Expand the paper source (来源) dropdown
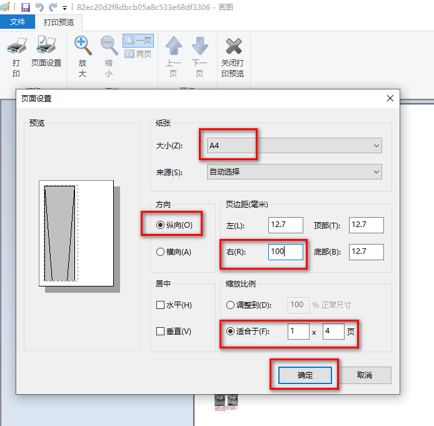The height and width of the screenshot is (426, 434). tap(294, 171)
